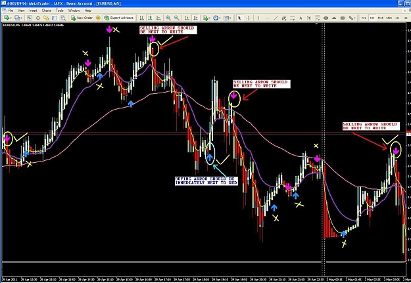Open the Navigator panel icon

tap(46, 18)
